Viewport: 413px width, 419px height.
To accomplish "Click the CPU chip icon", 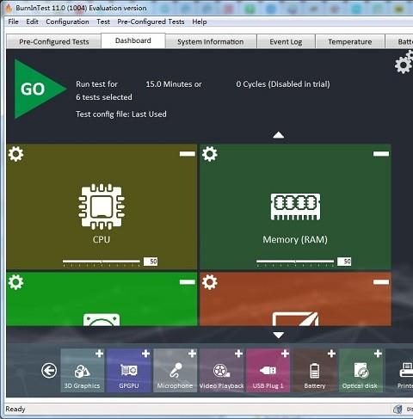I will tap(102, 206).
